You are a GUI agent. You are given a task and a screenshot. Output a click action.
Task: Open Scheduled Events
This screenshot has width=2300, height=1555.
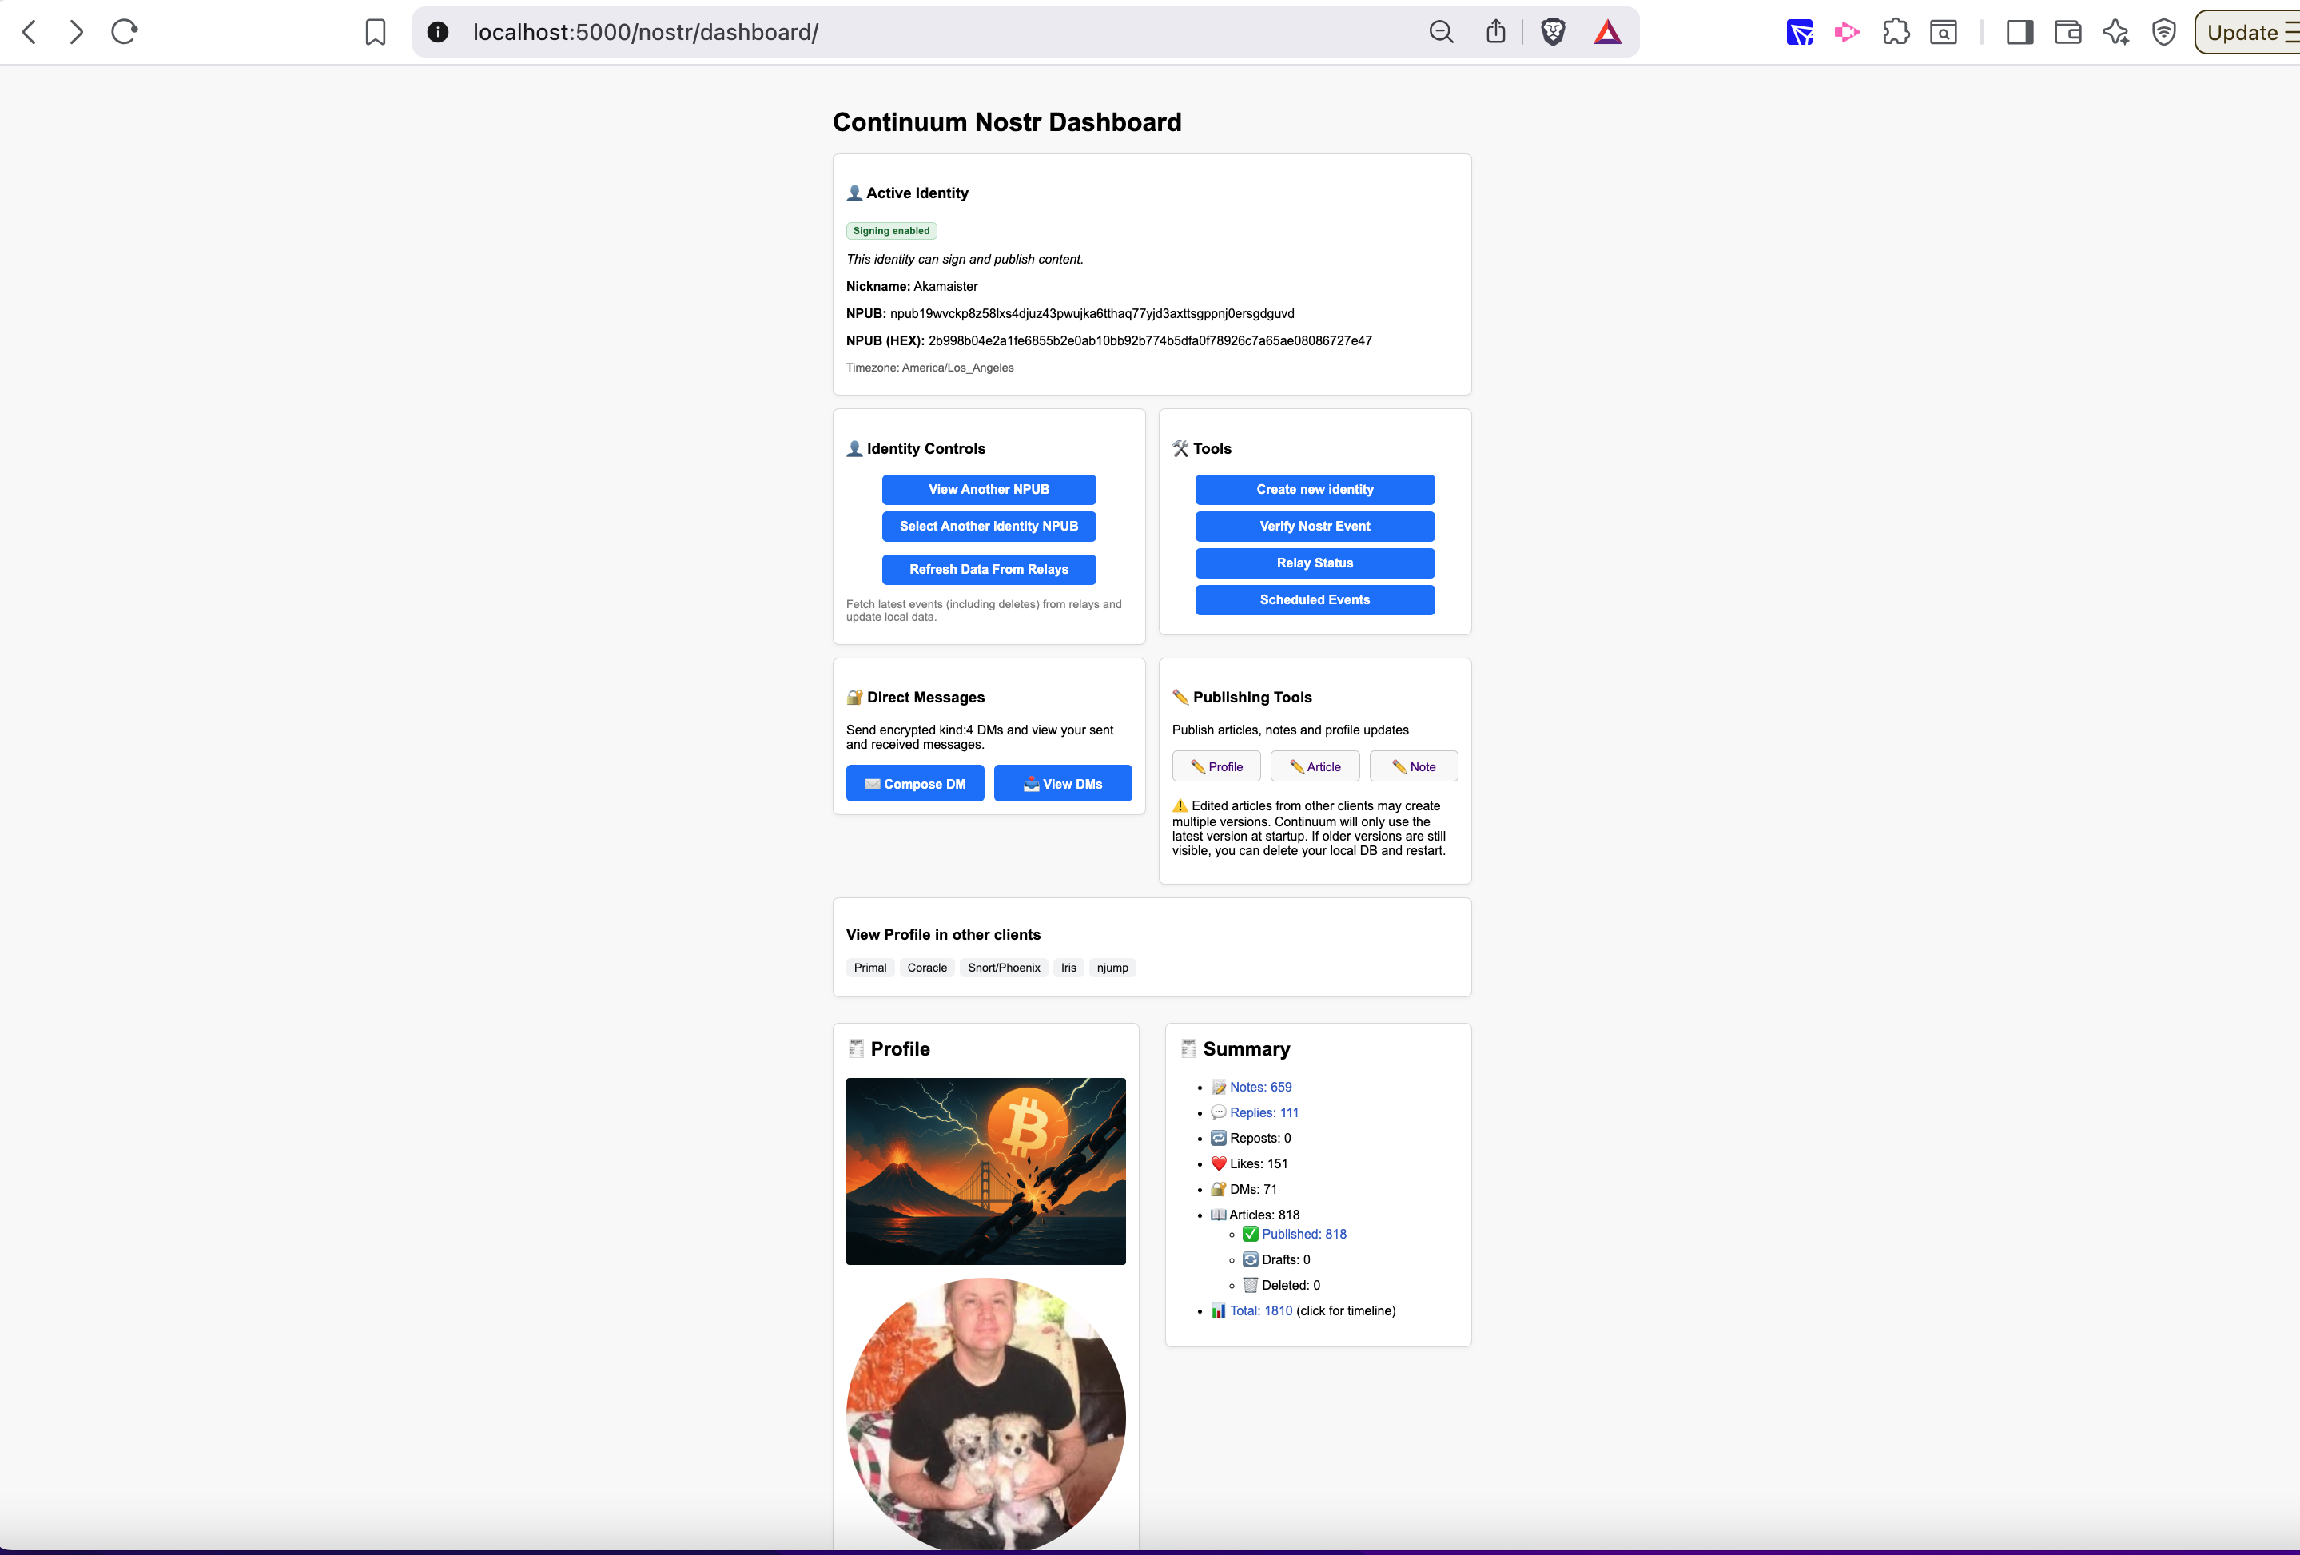tap(1313, 600)
